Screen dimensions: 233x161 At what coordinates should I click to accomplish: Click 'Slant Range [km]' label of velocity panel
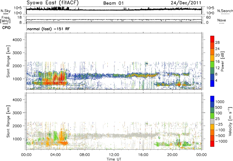click(x=8, y=121)
